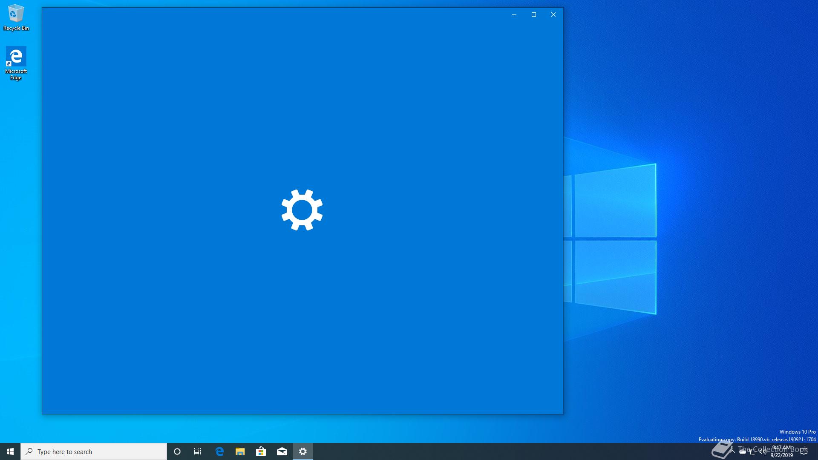Open the network status tray icon
The height and width of the screenshot is (460, 818).
coord(753,451)
